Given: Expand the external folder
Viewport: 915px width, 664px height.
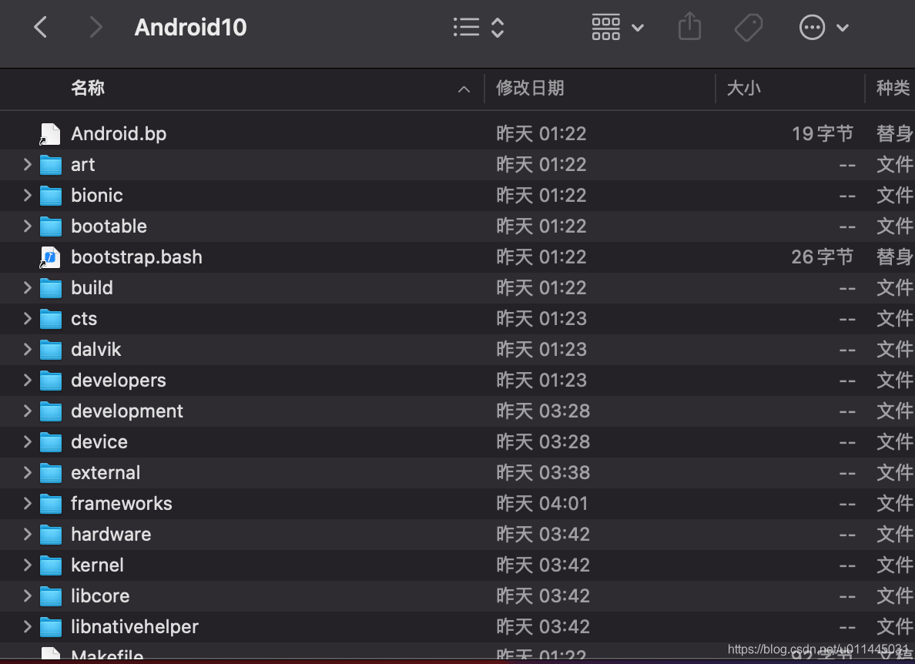Looking at the screenshot, I should click(28, 473).
